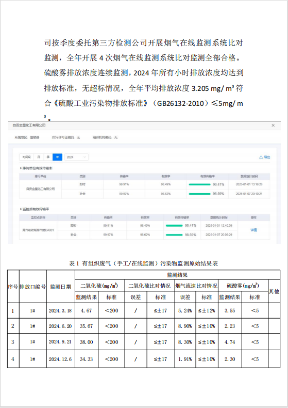The image size is (288, 408).
Task: Click the 所属地区 region label
Action: coord(21,137)
